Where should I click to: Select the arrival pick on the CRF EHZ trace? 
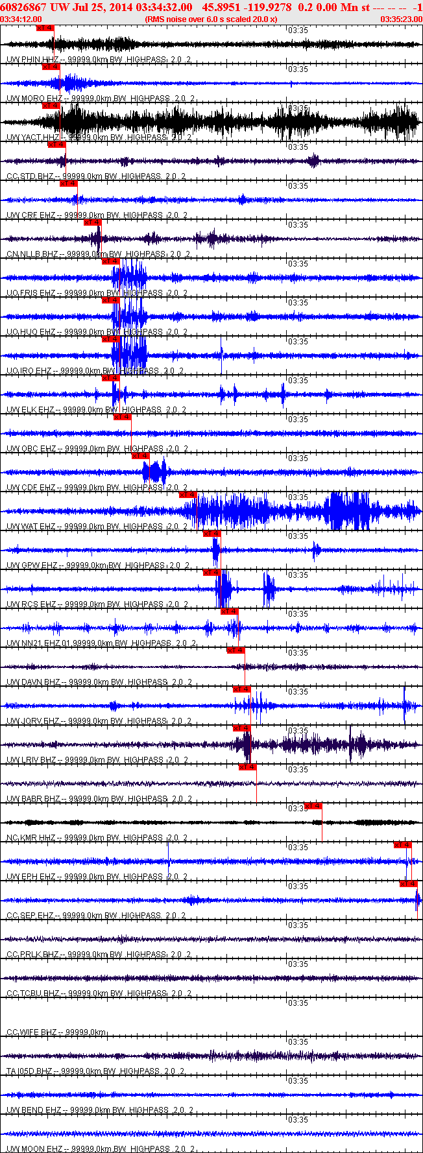point(69,184)
